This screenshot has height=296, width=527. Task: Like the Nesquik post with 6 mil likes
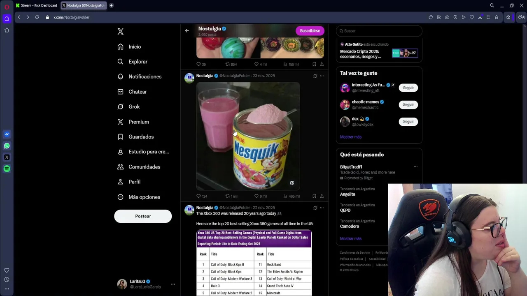pos(260,196)
